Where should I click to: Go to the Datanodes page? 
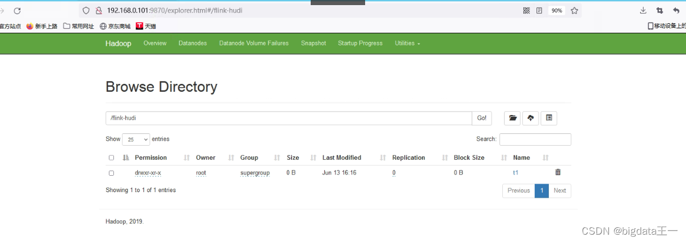pyautogui.click(x=193, y=43)
